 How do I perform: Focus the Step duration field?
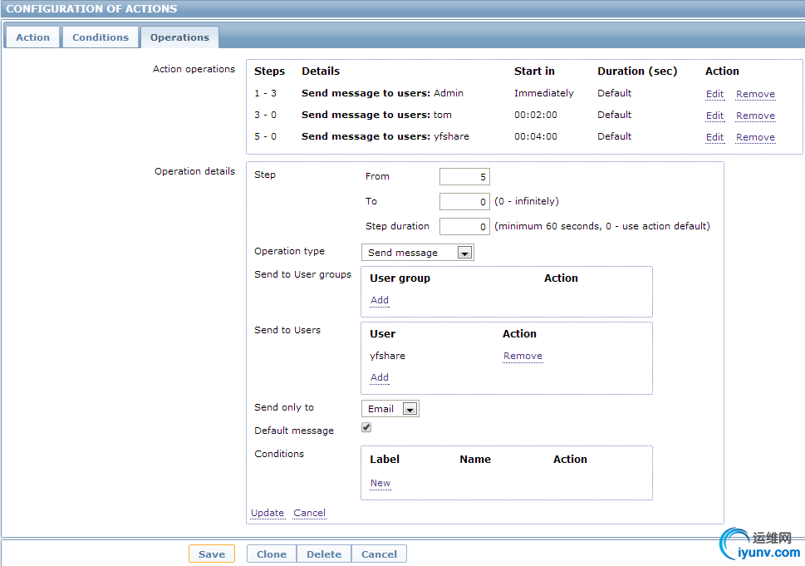pyautogui.click(x=464, y=226)
